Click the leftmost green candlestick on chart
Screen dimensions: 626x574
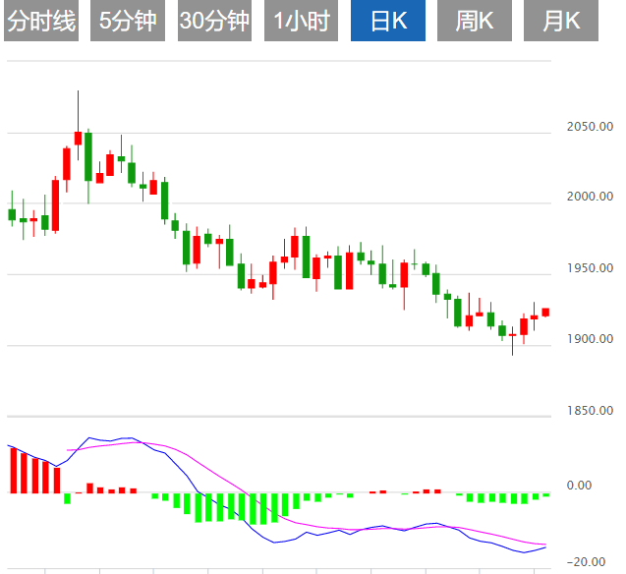tap(12, 214)
